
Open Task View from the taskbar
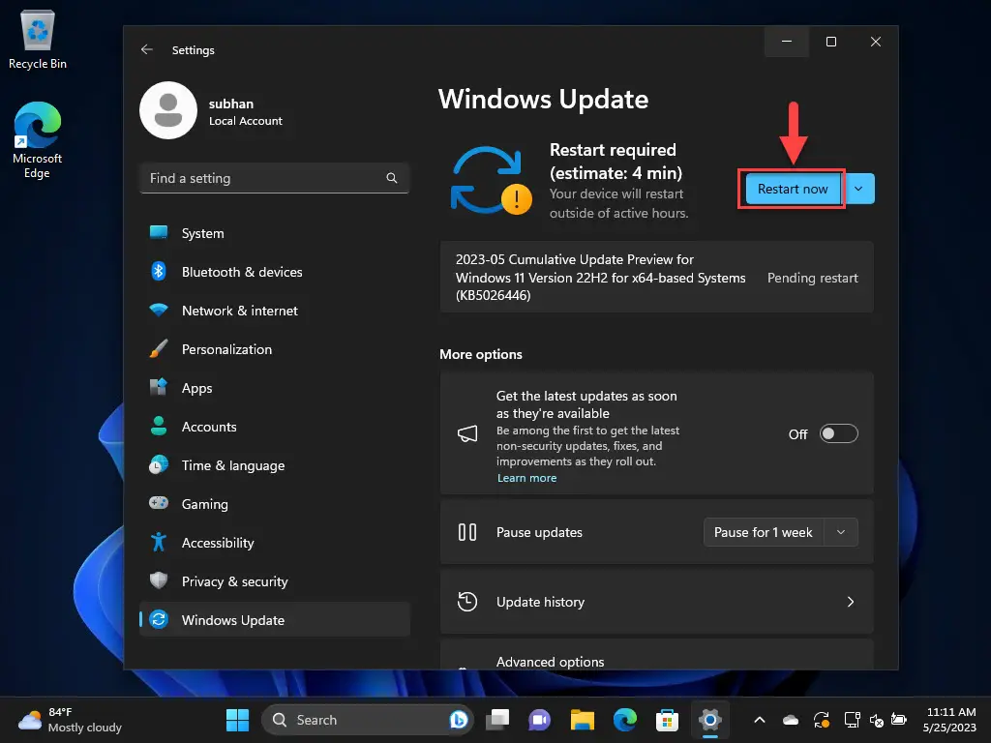(x=497, y=720)
